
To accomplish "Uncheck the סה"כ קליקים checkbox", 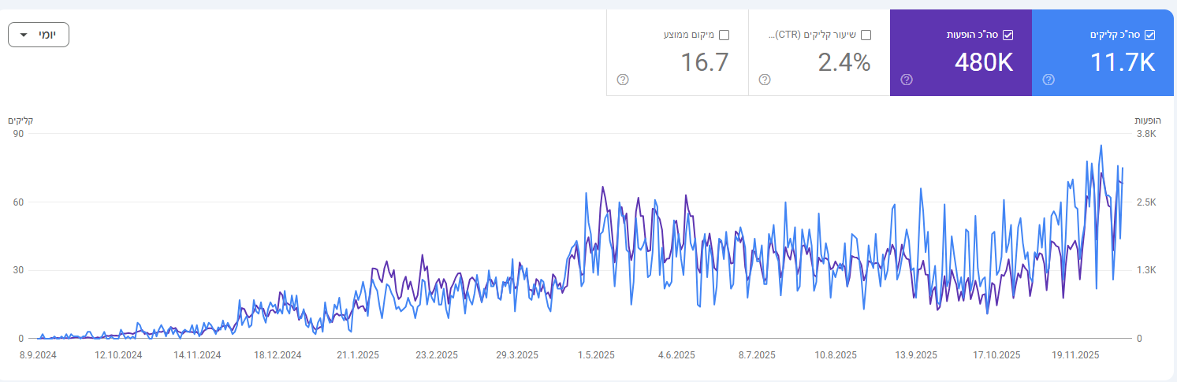I will 1149,35.
